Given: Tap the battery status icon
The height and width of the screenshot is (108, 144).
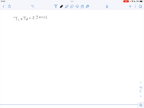Looking at the screenshot, I should click(x=142, y=1).
